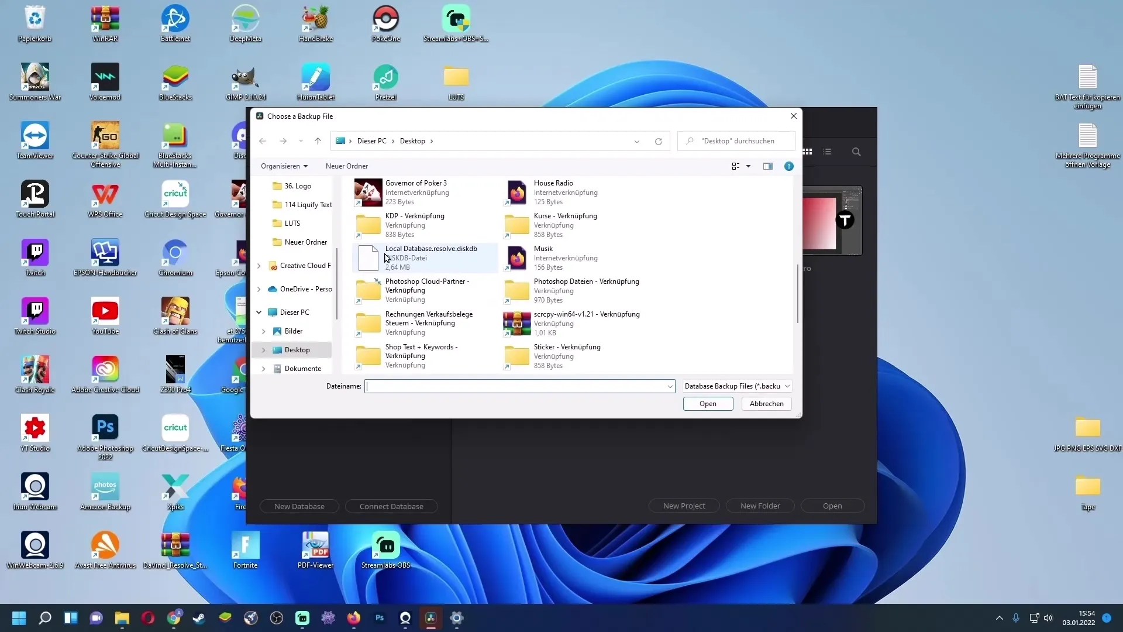Select the House Radio internet shortcut
1123x632 pixels.
(x=573, y=193)
